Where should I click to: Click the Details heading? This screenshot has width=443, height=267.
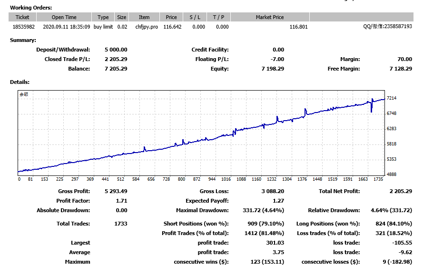click(20, 82)
